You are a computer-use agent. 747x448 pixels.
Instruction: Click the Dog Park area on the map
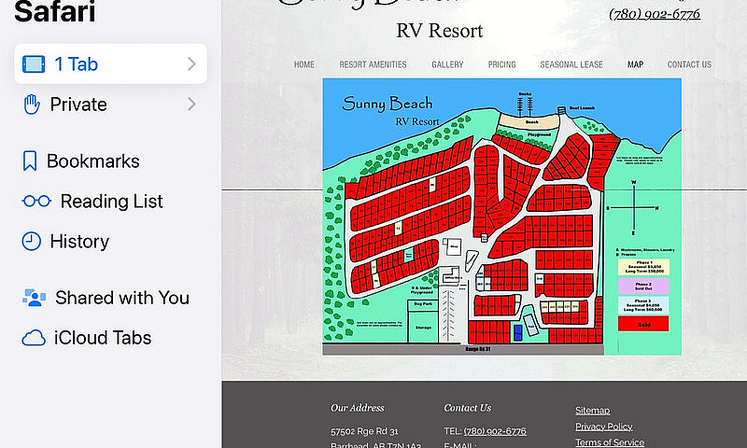tap(423, 303)
